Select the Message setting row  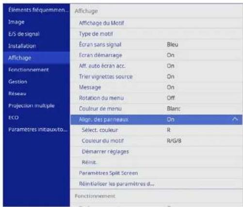[156, 87]
